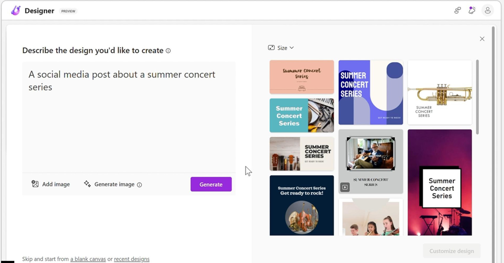Screen dimensions: 504x263
Task: Choose the trumpet Summer Concert Series design
Action: click(440, 92)
